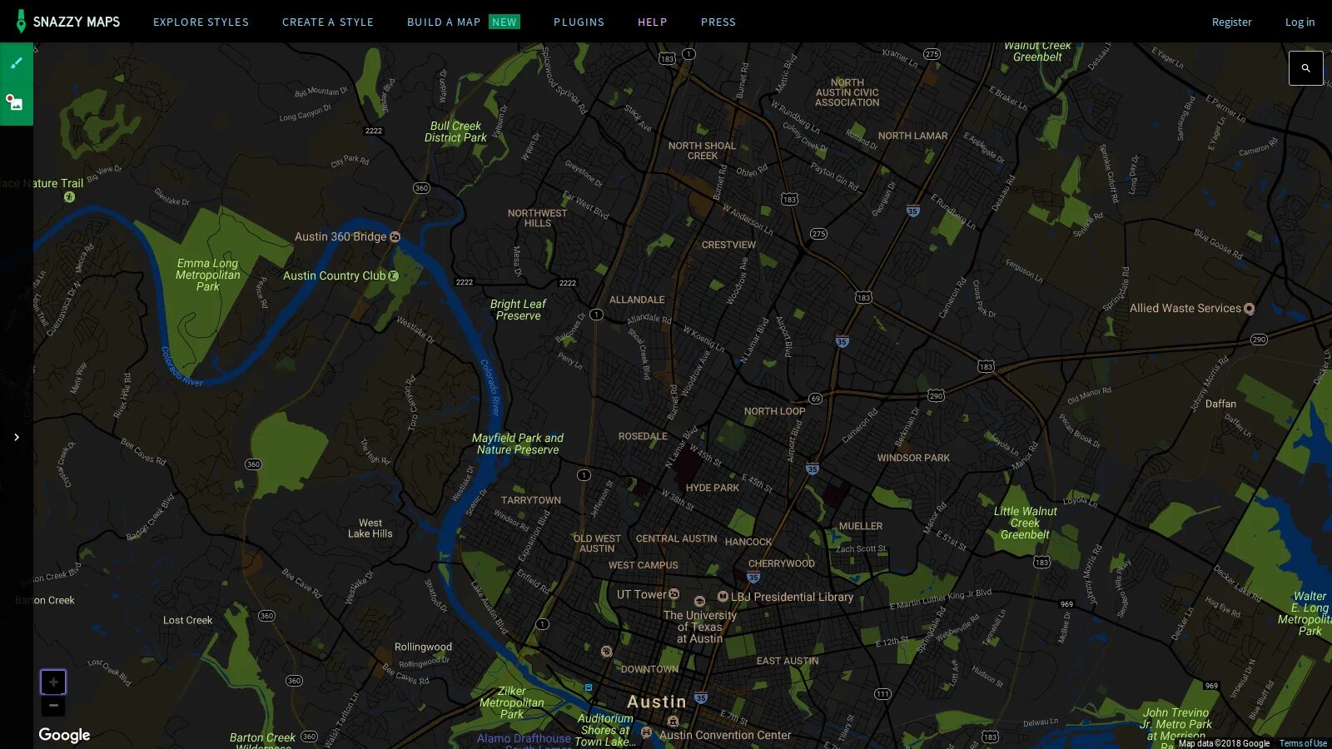
Task: Click LBJ Presidential Library museum icon
Action: coord(723,596)
